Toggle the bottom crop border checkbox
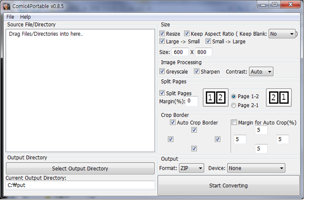 pyautogui.click(x=194, y=148)
